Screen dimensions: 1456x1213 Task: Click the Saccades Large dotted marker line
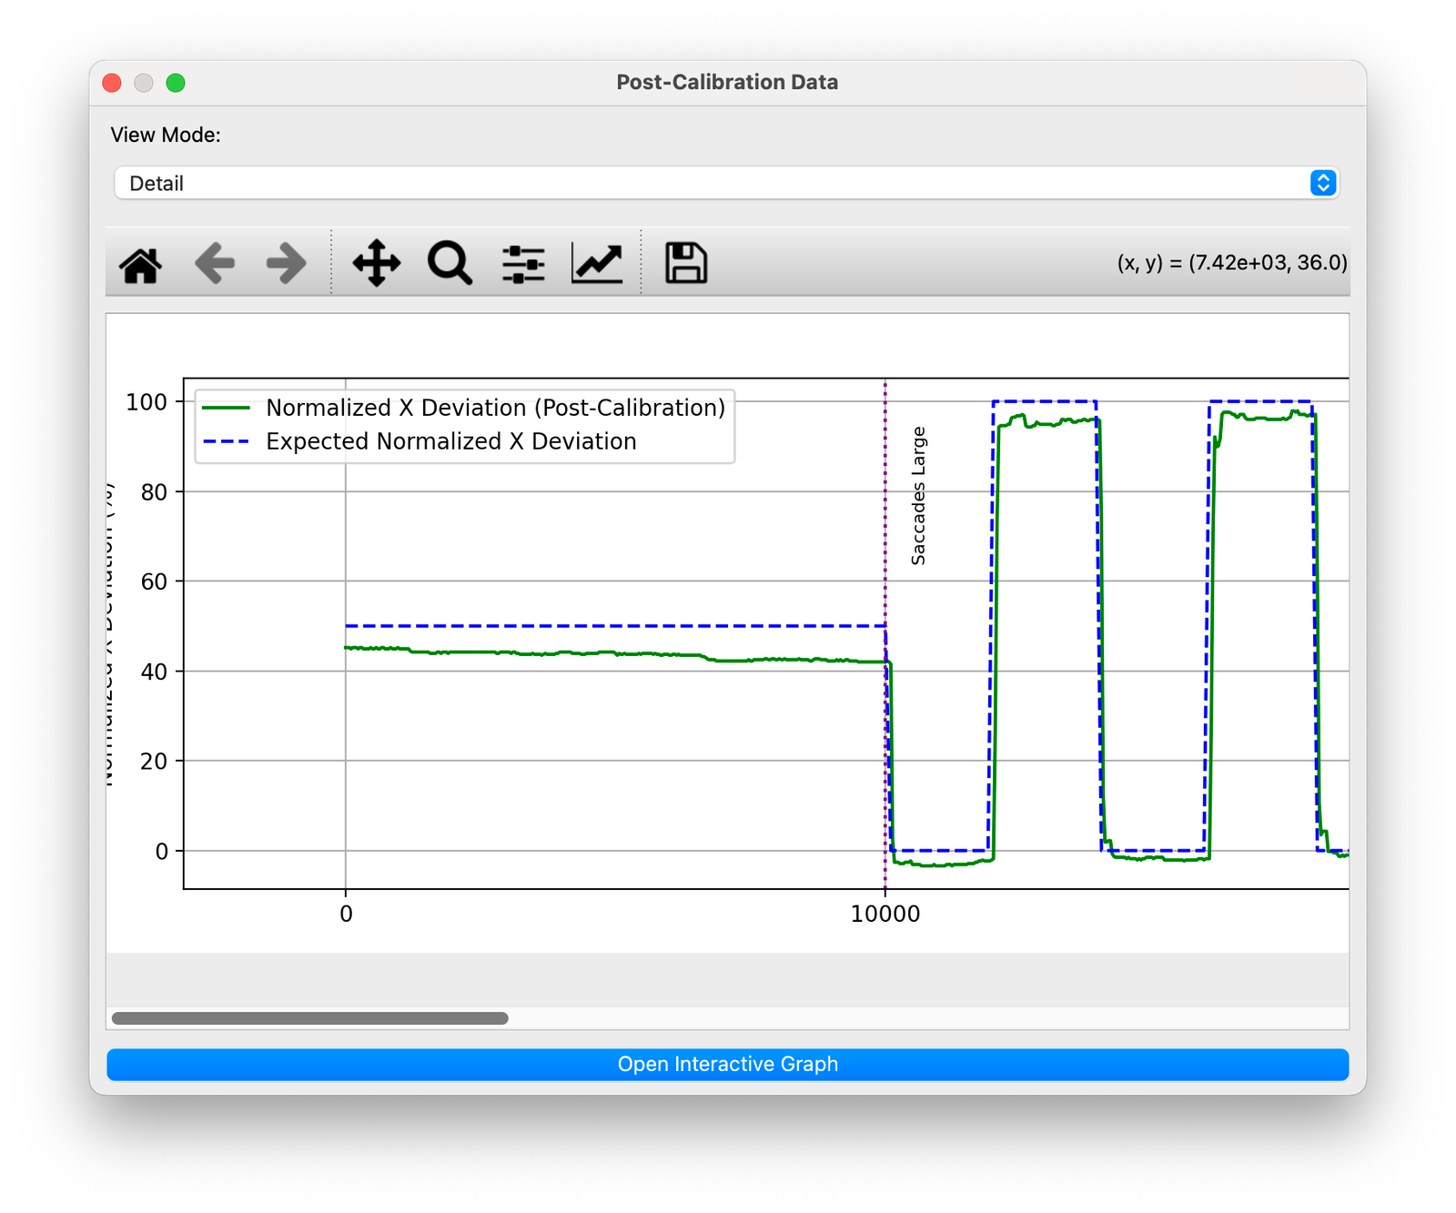(x=885, y=546)
